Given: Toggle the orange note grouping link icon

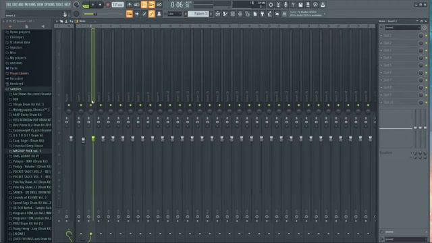Looking at the screenshot, I should [x=152, y=13].
